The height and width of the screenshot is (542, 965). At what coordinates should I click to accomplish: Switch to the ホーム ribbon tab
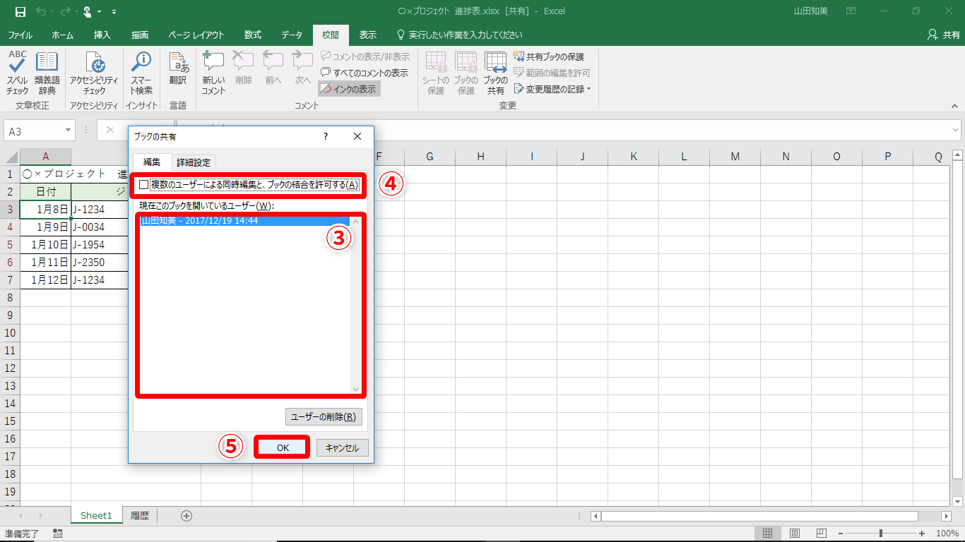[63, 35]
